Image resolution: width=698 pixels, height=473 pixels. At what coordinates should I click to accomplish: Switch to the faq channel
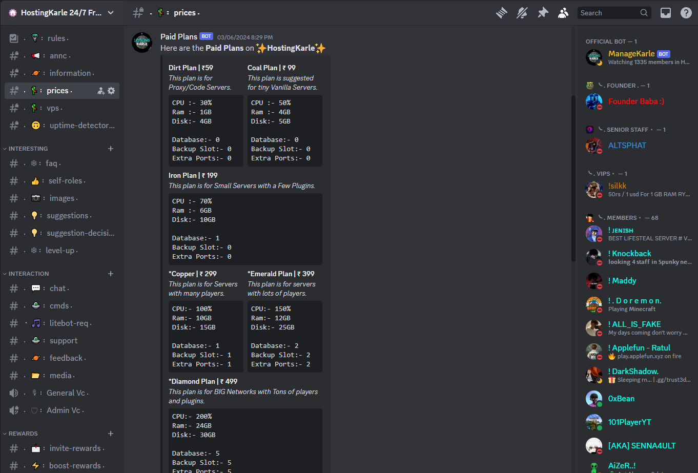point(51,163)
